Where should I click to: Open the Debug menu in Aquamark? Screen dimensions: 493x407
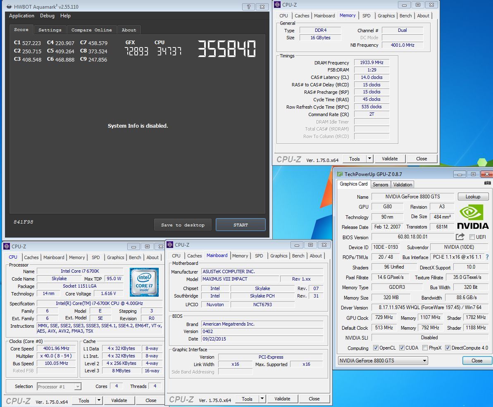click(47, 16)
